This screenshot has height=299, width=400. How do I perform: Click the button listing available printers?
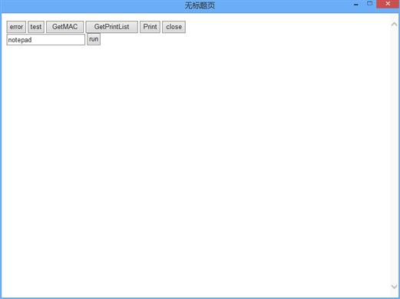click(x=111, y=27)
